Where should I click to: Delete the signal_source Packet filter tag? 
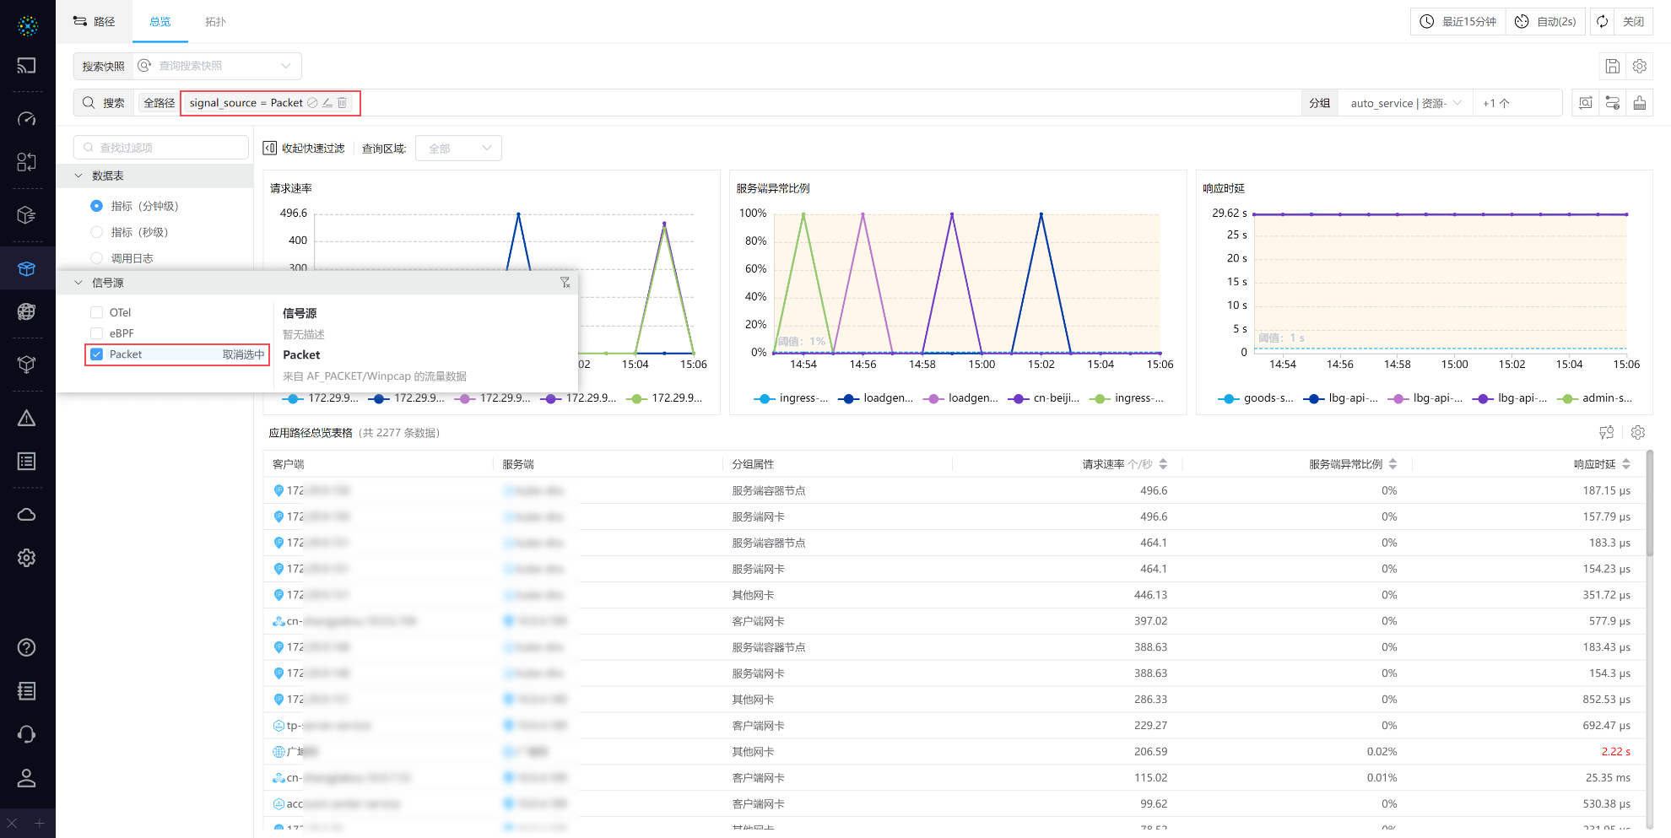coord(342,103)
